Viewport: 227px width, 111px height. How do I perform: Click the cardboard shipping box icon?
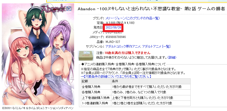[x=86, y=56]
